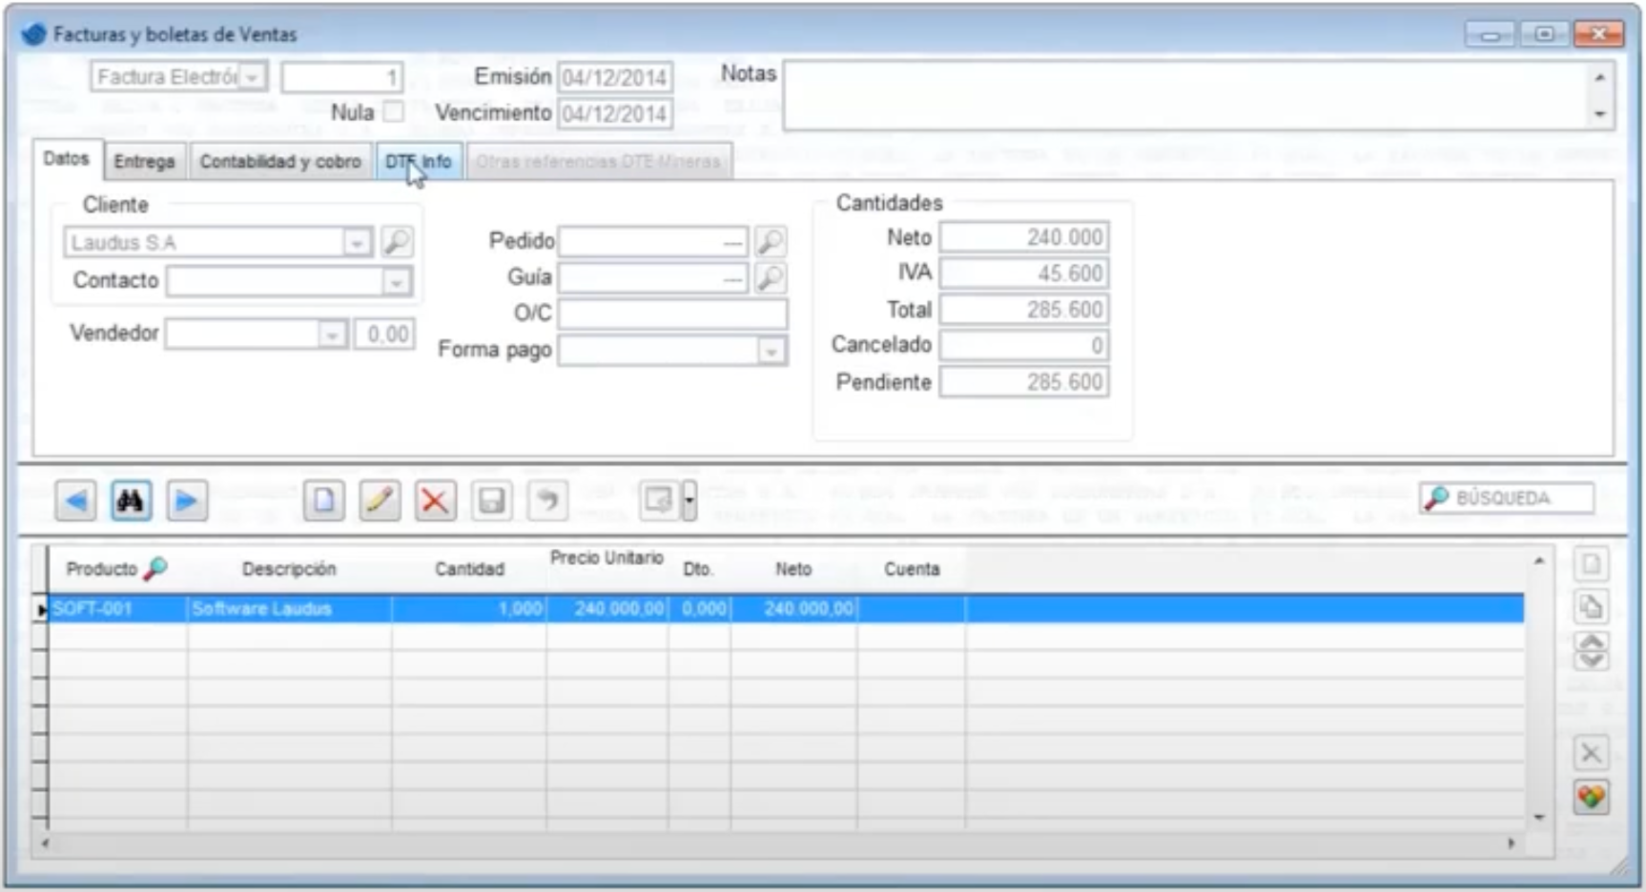Move line down with side down arrow
Image resolution: width=1646 pixels, height=892 pixels.
coord(1591,659)
